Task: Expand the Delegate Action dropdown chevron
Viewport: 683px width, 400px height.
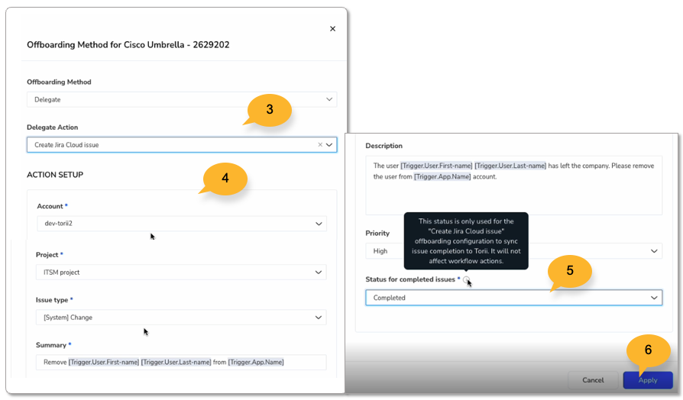Action: [x=329, y=144]
